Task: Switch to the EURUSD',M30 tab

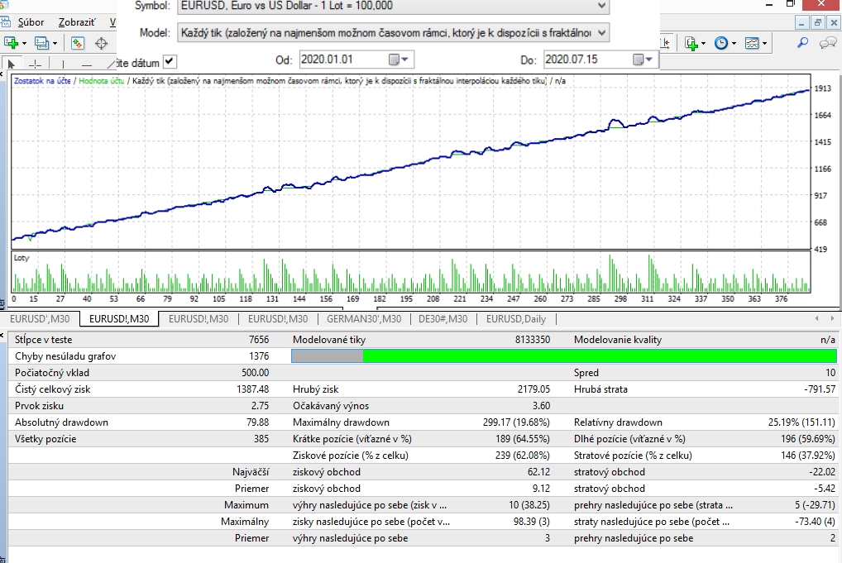Action: (40, 319)
